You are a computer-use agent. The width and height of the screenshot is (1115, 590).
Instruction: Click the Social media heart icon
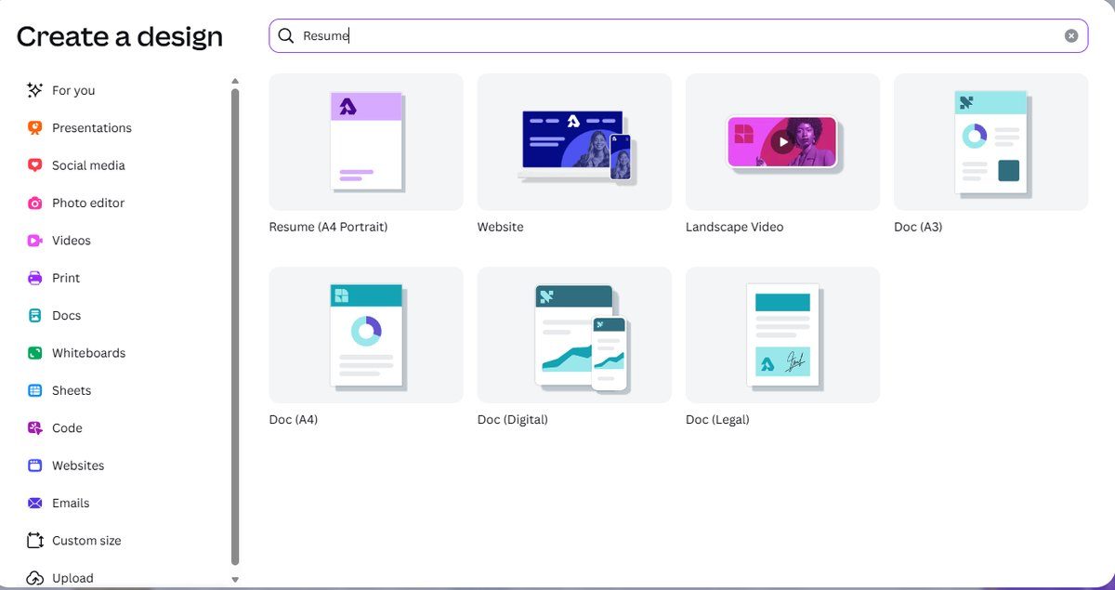[x=35, y=165]
